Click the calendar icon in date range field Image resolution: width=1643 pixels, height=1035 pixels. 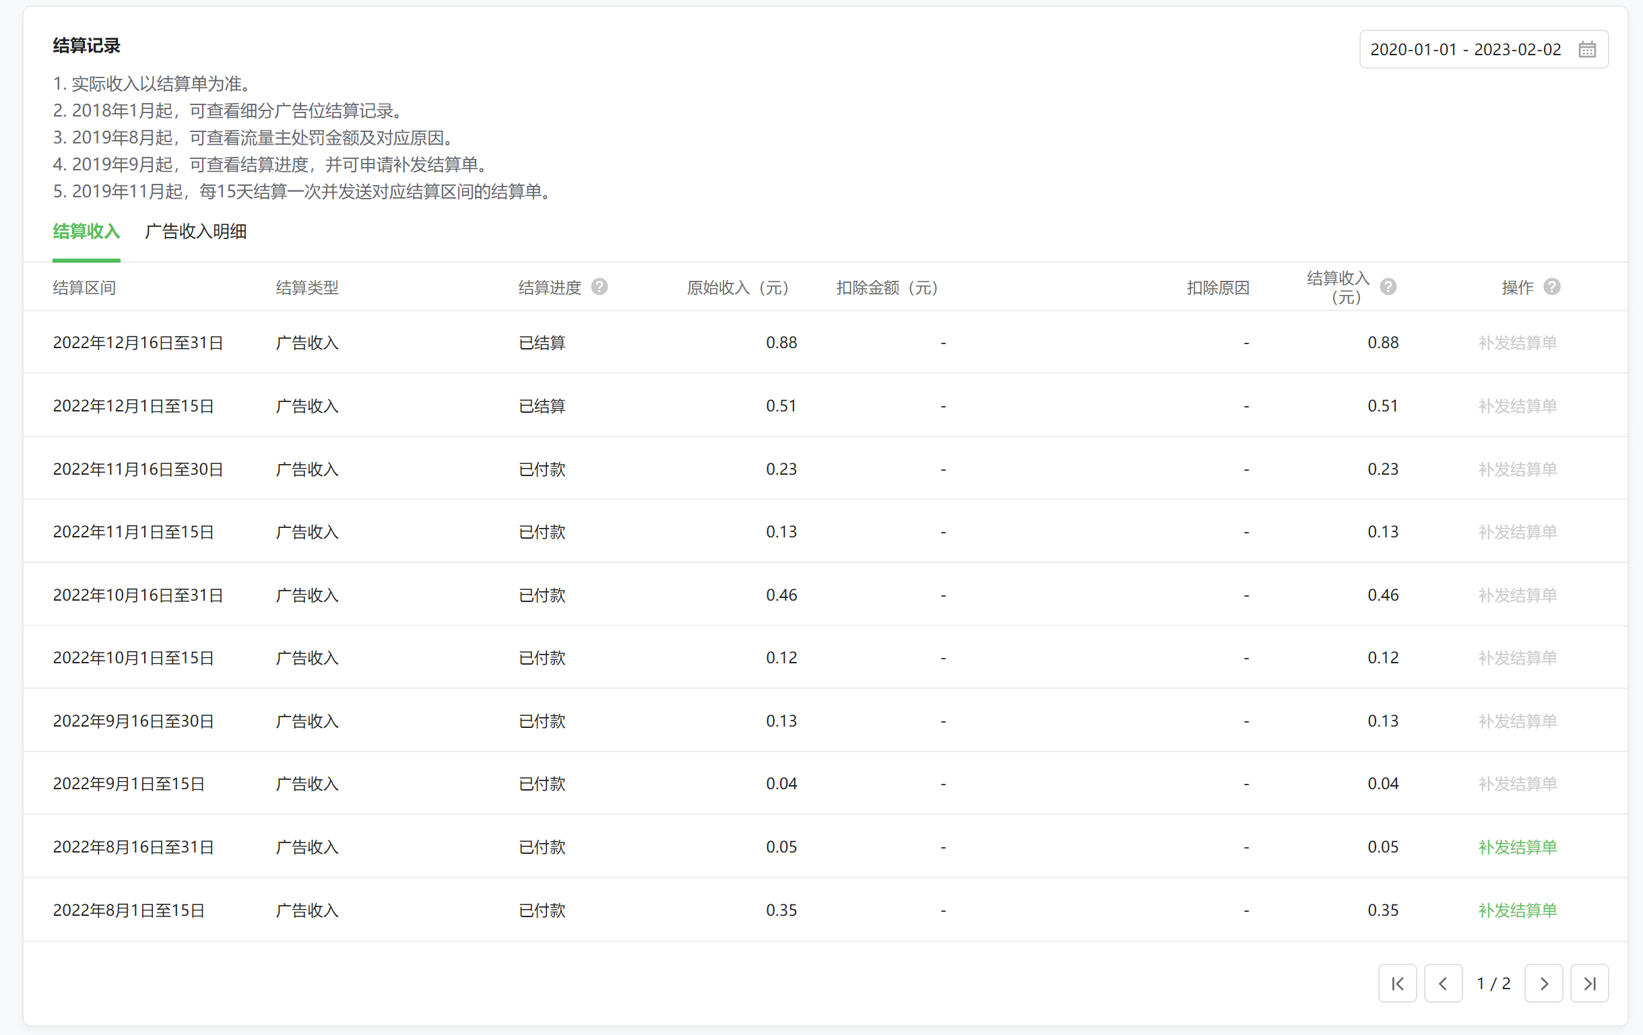pos(1586,49)
